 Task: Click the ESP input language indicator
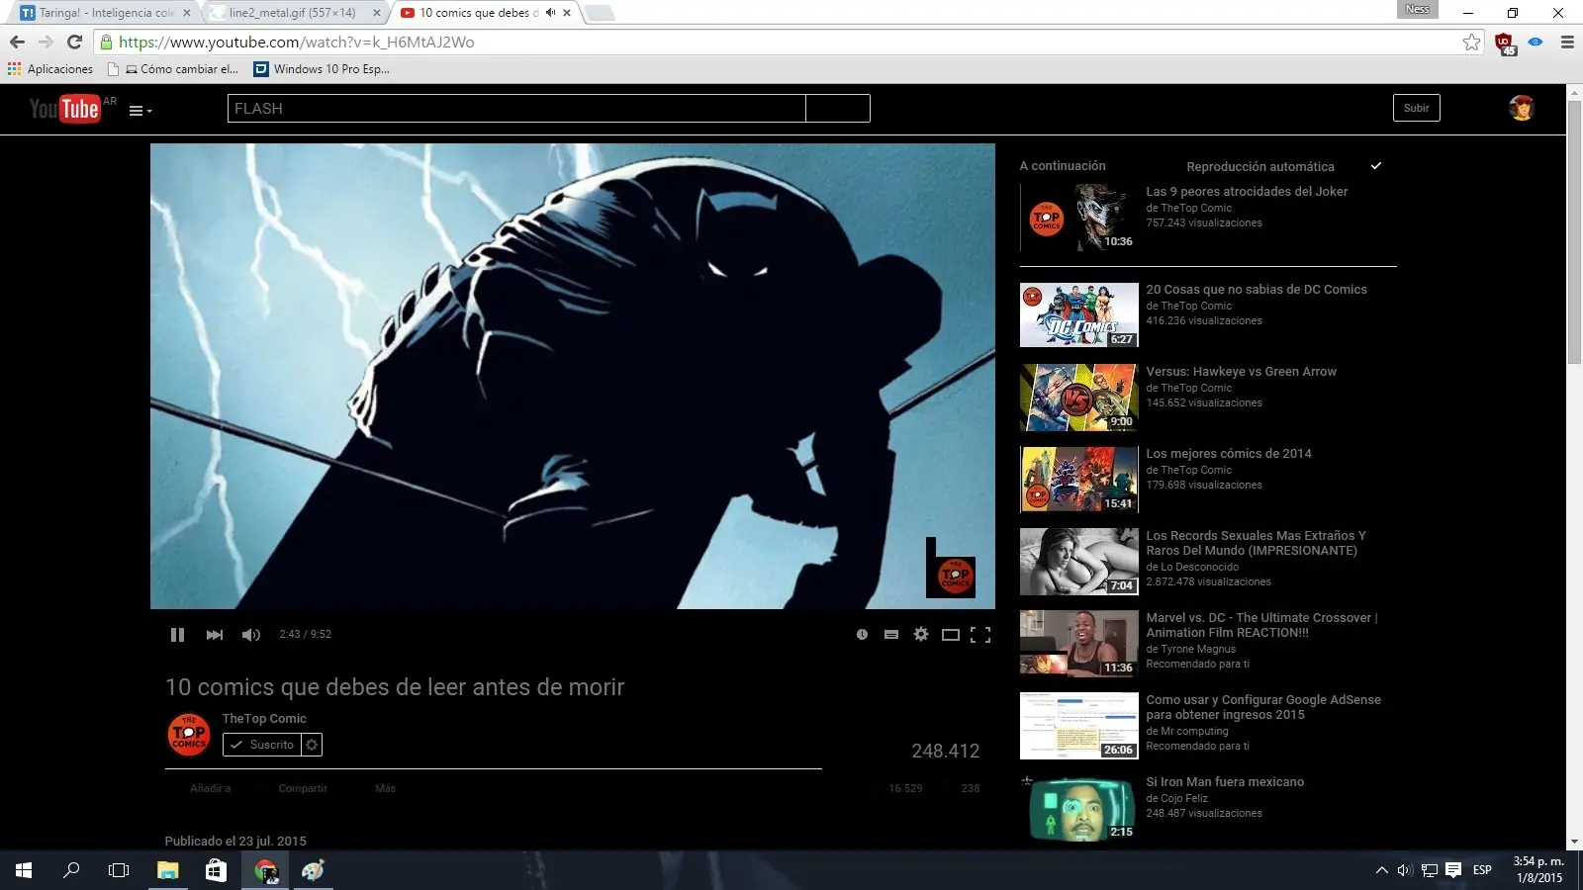[1482, 870]
